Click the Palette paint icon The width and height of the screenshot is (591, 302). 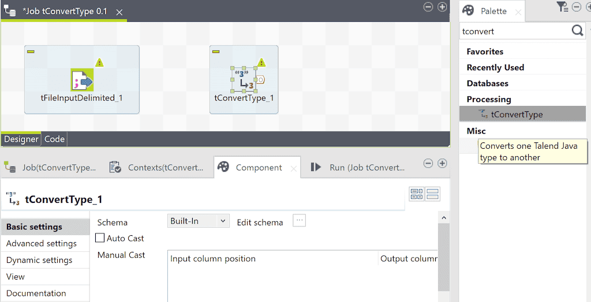tap(467, 10)
